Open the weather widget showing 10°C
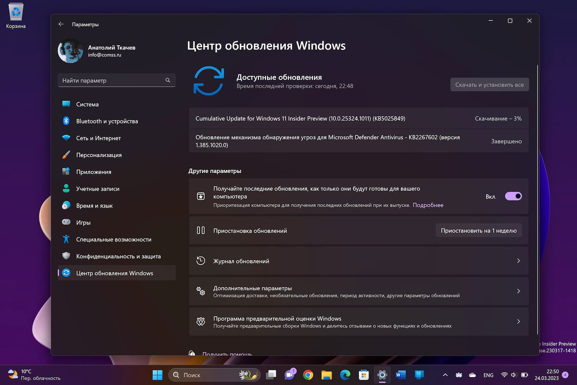 (x=35, y=375)
